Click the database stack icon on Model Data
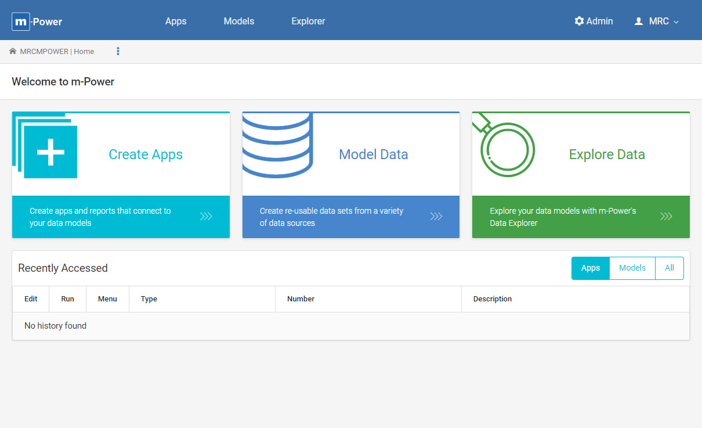Screen dimensions: 702x428 (x=277, y=145)
